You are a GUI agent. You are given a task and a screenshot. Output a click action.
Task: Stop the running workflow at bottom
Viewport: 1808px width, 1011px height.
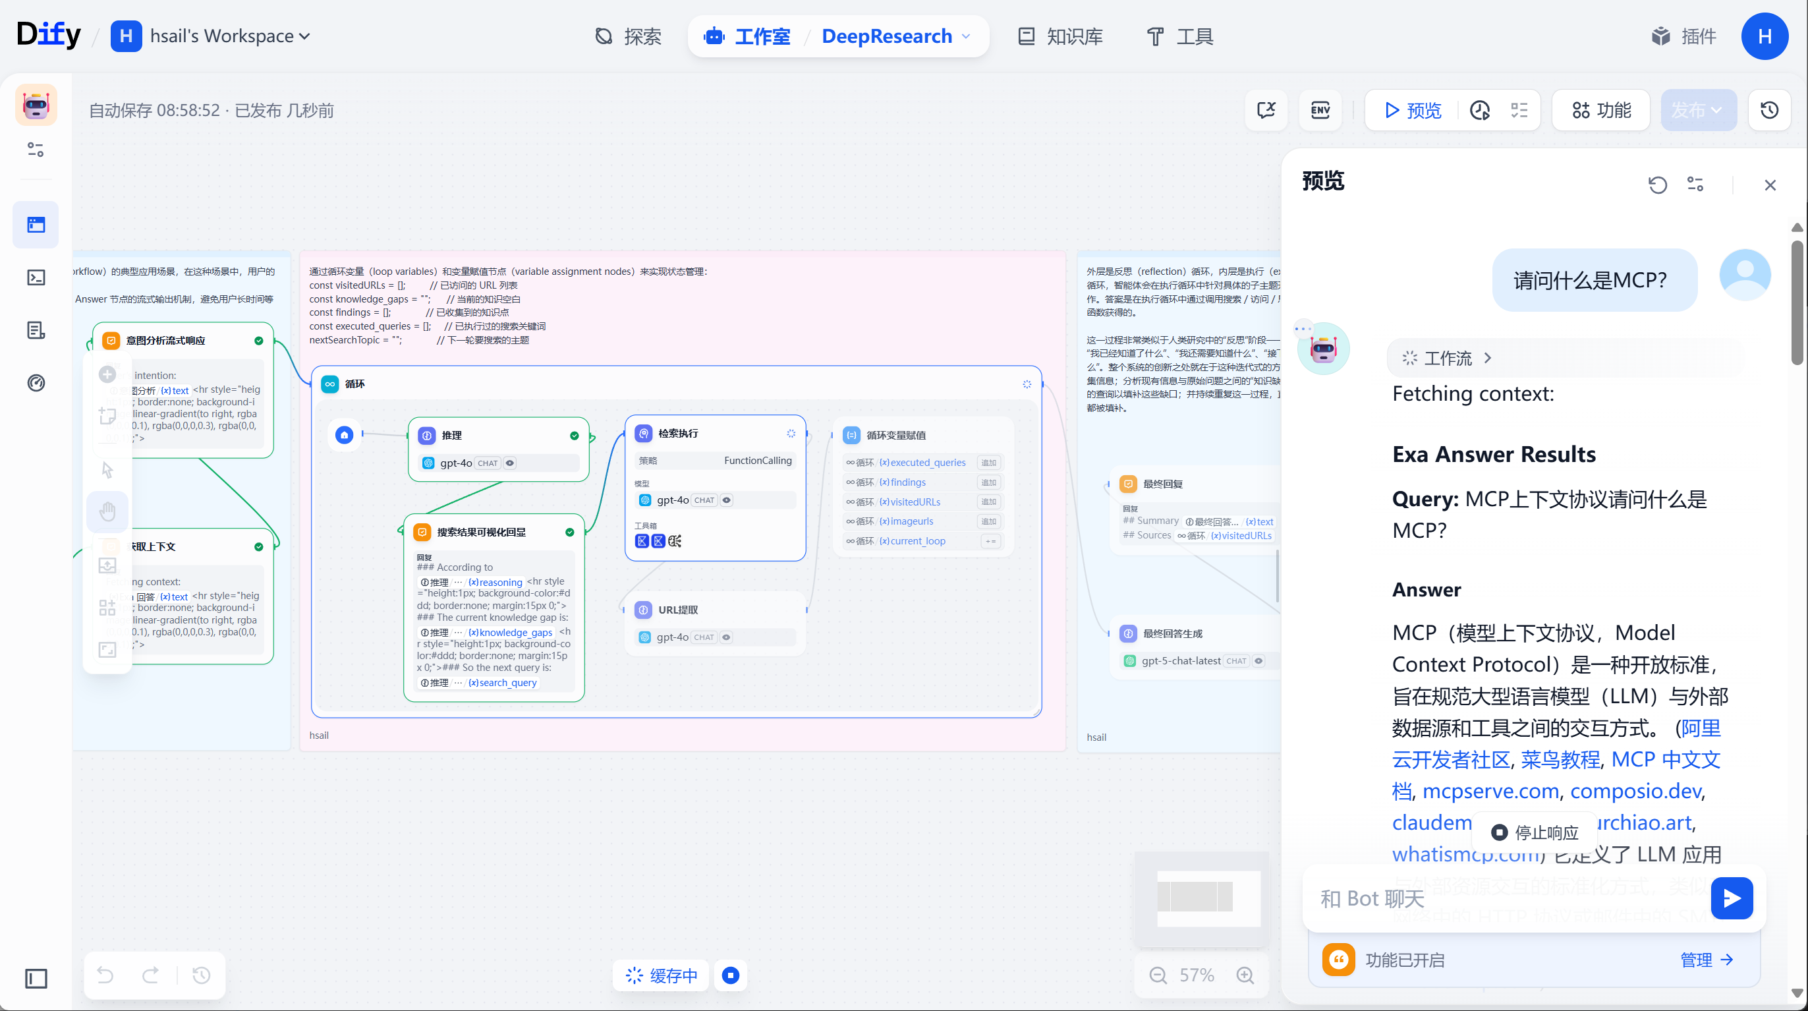[x=731, y=975]
